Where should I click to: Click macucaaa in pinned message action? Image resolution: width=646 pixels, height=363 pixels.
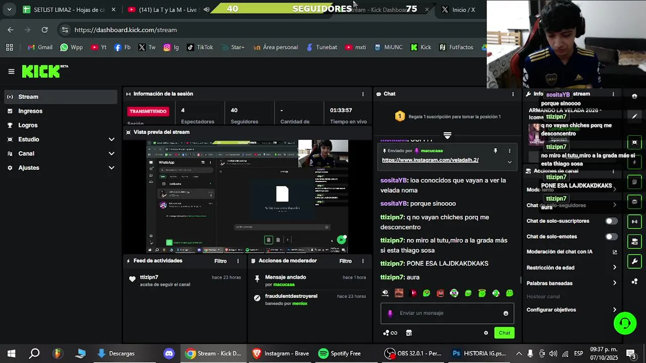click(x=284, y=285)
